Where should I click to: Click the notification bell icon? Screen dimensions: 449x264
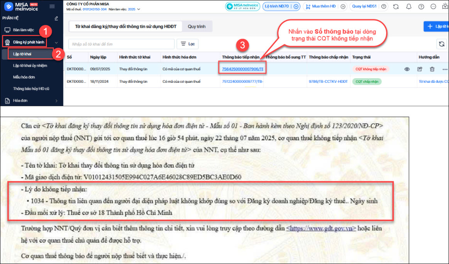tap(409, 7)
